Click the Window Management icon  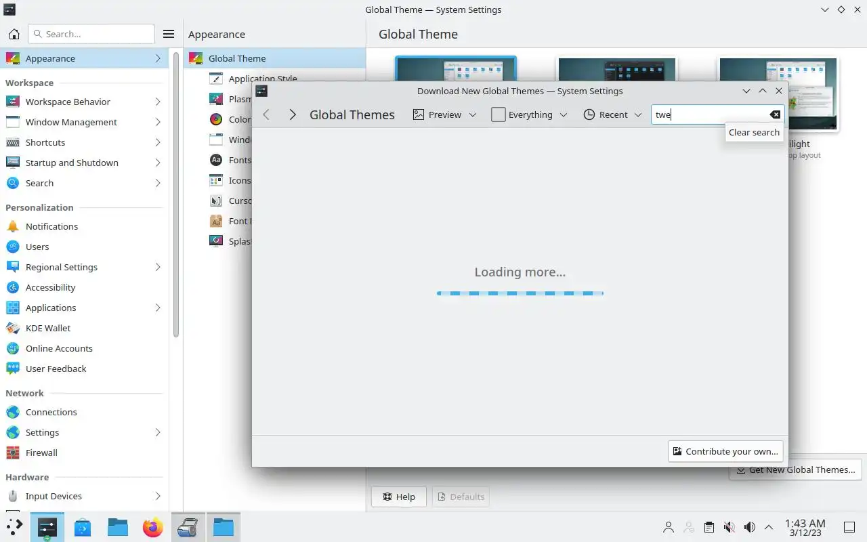pos(13,122)
